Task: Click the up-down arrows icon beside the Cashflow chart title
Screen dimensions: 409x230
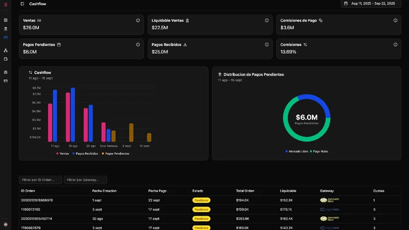Action: click(x=31, y=73)
